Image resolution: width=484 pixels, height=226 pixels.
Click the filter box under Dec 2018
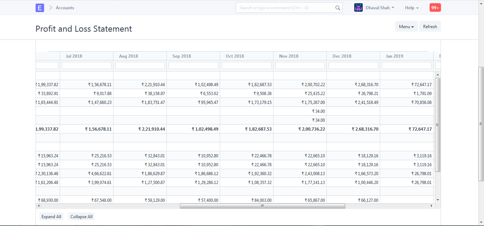point(353,65)
